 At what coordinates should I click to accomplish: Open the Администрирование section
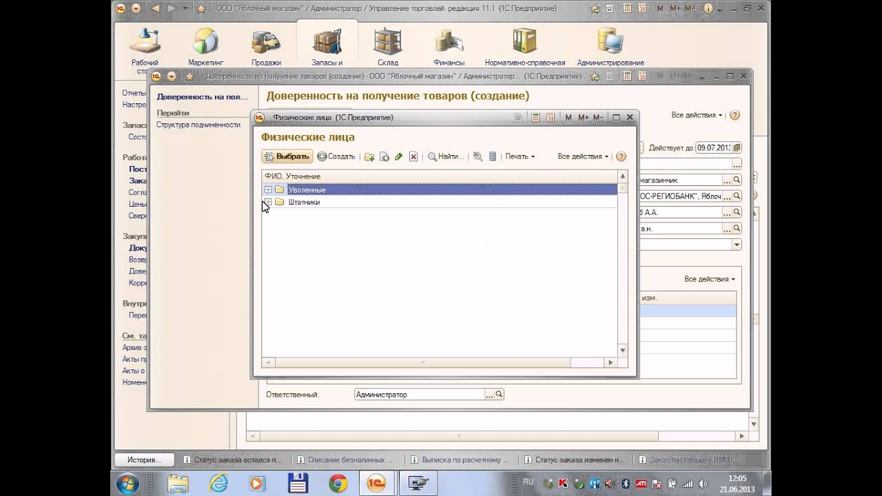pos(610,48)
